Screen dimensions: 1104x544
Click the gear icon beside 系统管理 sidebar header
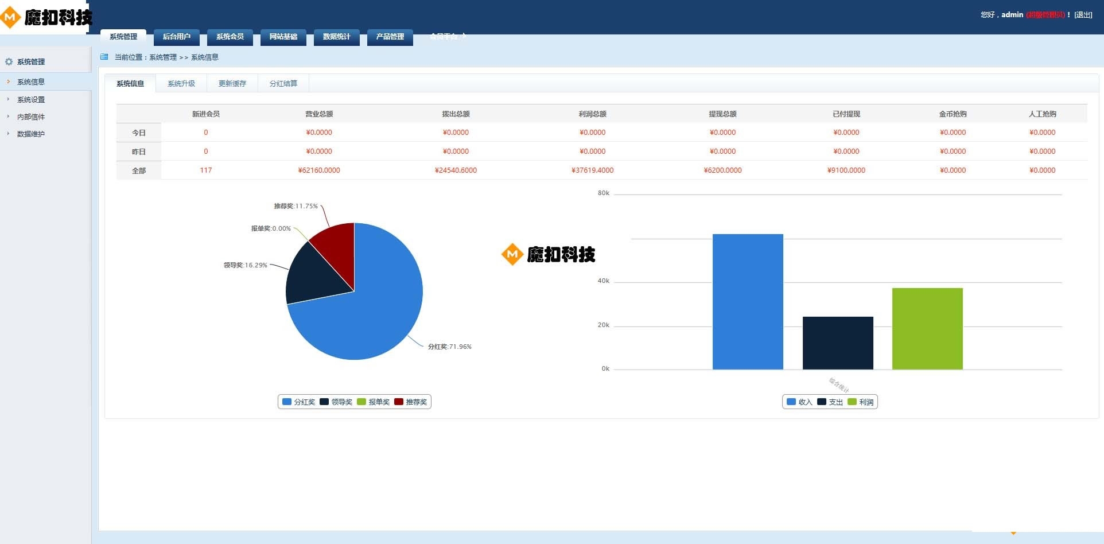tap(9, 61)
